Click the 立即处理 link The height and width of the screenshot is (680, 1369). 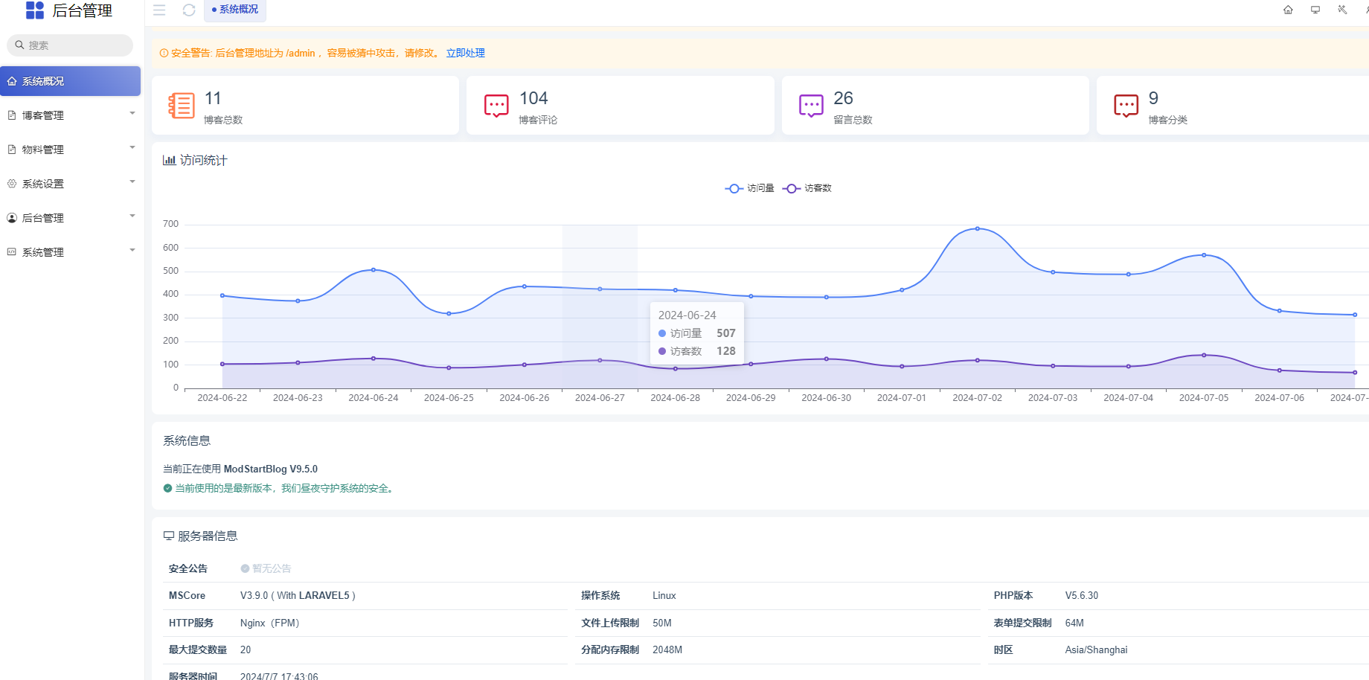pyautogui.click(x=465, y=53)
